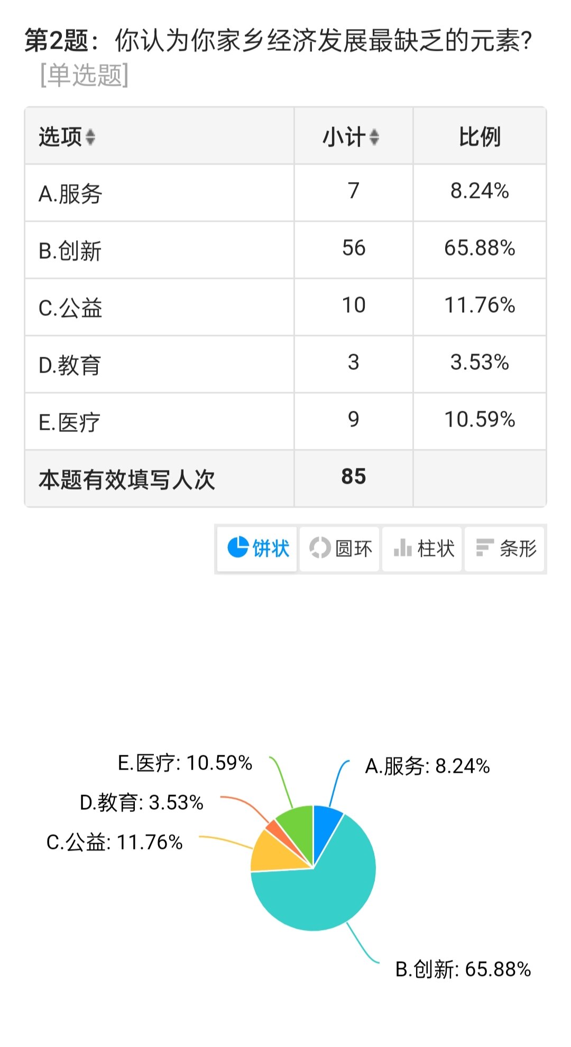Click the bar chart icon beside 柱状

click(x=403, y=547)
